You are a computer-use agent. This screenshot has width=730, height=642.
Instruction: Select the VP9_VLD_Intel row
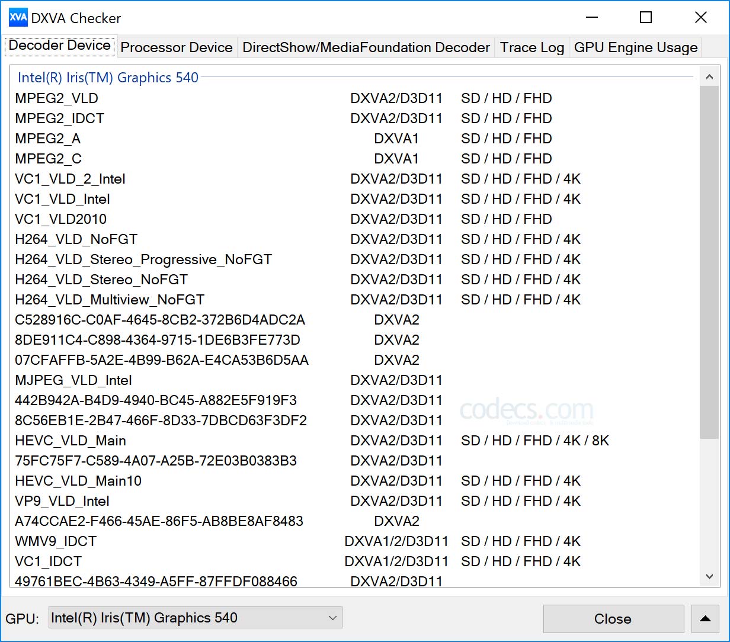pyautogui.click(x=354, y=501)
